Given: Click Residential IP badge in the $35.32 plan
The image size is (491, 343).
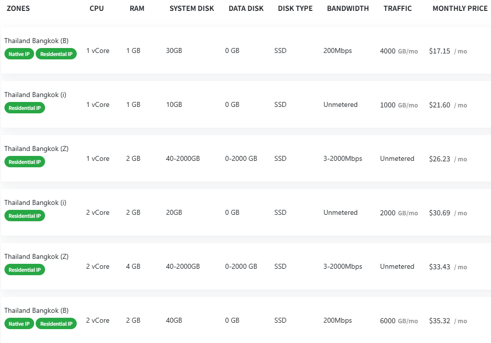Looking at the screenshot, I should [x=56, y=324].
